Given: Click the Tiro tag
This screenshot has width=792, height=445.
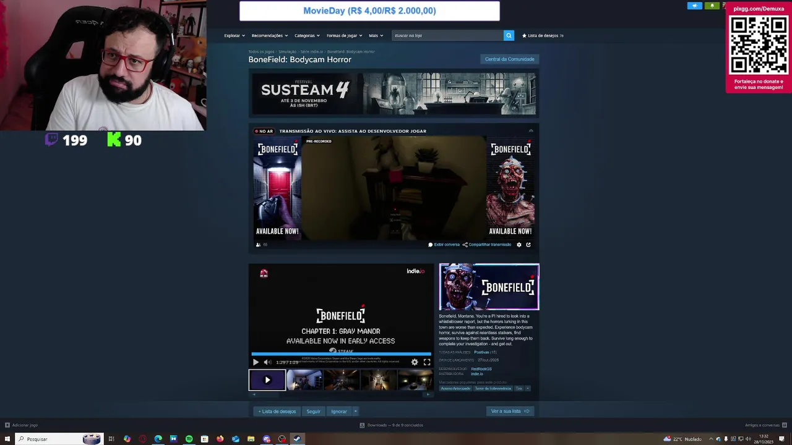Looking at the screenshot, I should tap(519, 389).
